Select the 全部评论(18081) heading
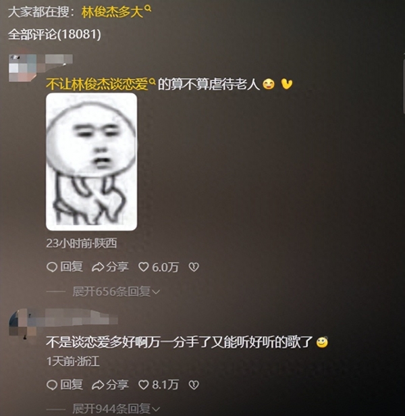The height and width of the screenshot is (416, 405). 55,34
